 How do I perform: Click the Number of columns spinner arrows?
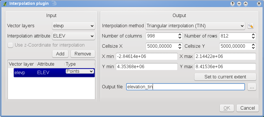pos(180,36)
